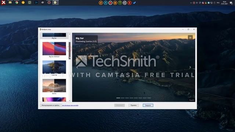The image size is (235, 132).
Task: Pause the theme preview slideshow
Action: point(190,37)
